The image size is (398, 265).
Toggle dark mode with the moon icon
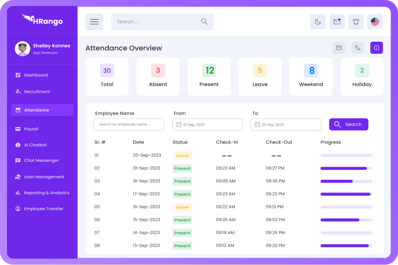coord(318,22)
